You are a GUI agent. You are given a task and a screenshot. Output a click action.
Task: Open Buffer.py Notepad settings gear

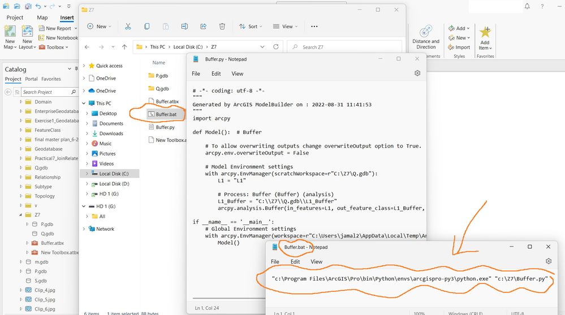(x=417, y=73)
